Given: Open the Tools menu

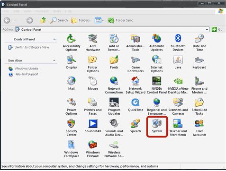Looking at the screenshot, I should click(57, 11).
